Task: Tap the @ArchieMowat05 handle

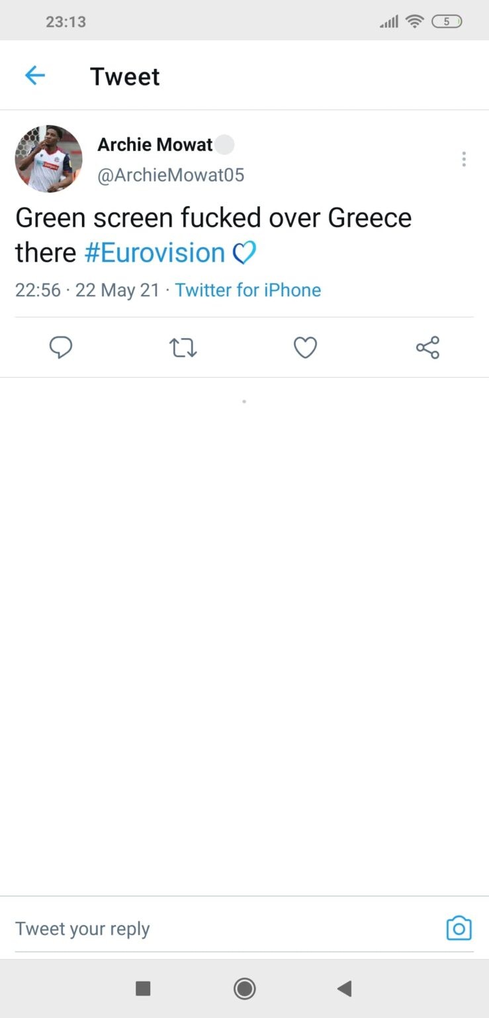Action: [x=171, y=175]
